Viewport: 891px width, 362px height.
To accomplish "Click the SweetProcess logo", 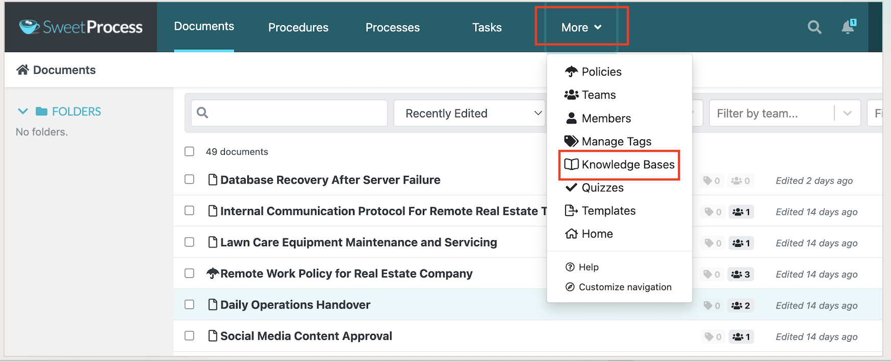I will tap(81, 27).
